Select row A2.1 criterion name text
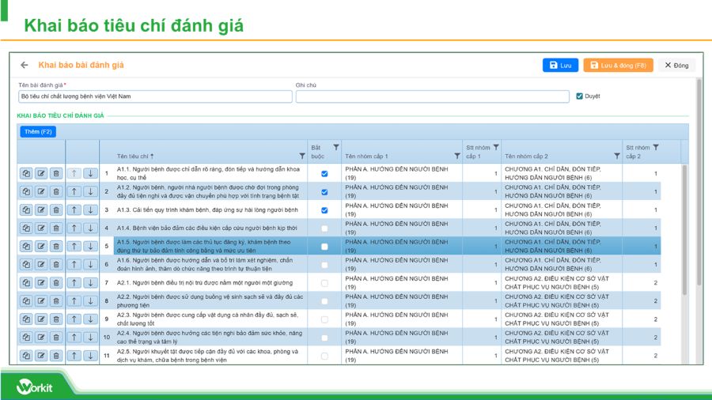The height and width of the screenshot is (400, 712). click(x=205, y=282)
